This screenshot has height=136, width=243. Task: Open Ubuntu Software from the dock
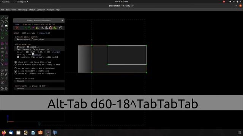pos(40,133)
